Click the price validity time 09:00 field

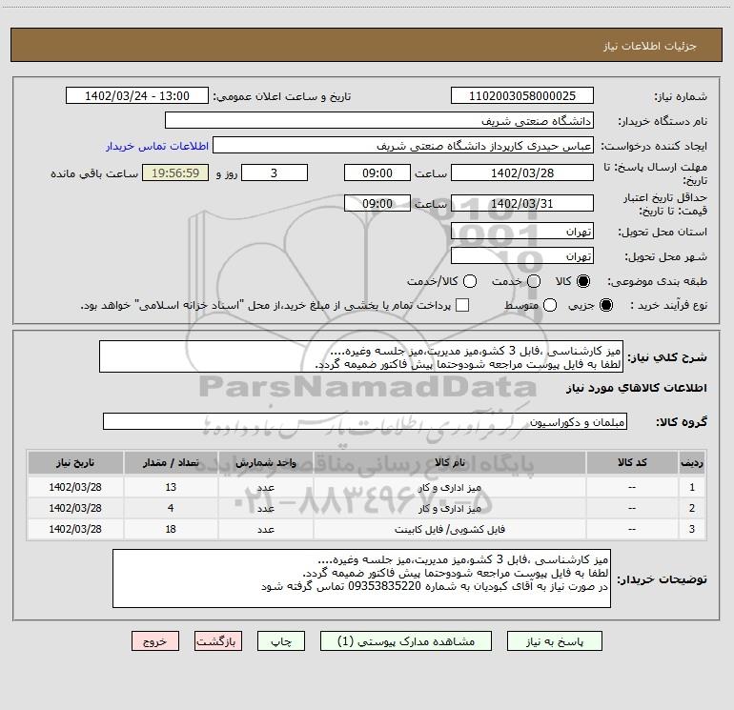377,203
